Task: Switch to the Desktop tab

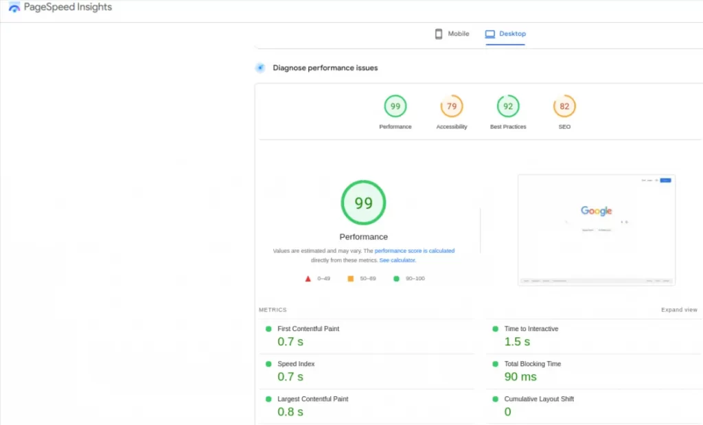Action: [505, 34]
